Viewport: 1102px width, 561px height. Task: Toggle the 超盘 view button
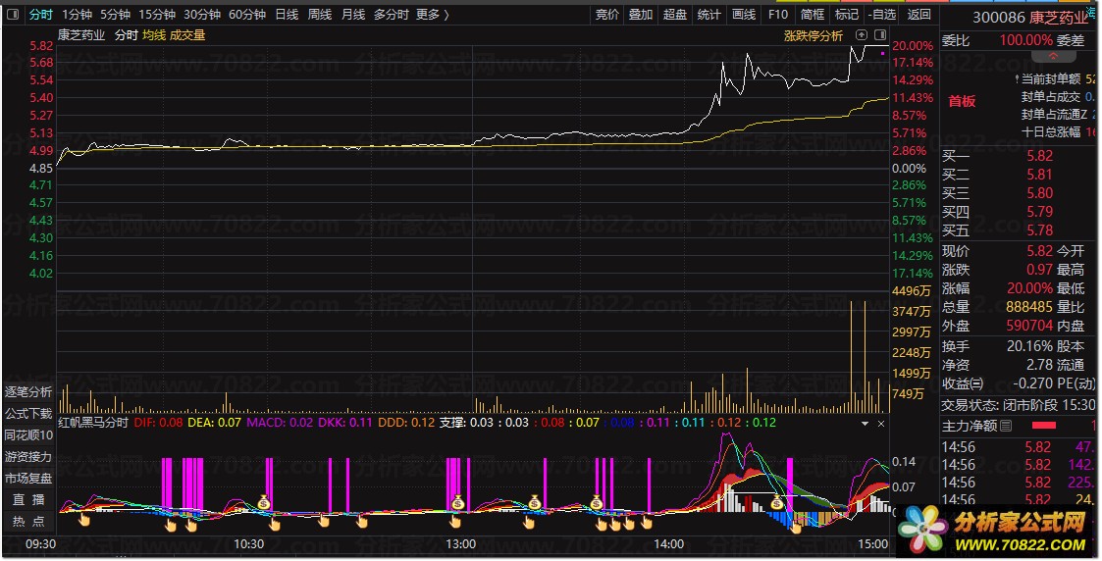pyautogui.click(x=675, y=15)
